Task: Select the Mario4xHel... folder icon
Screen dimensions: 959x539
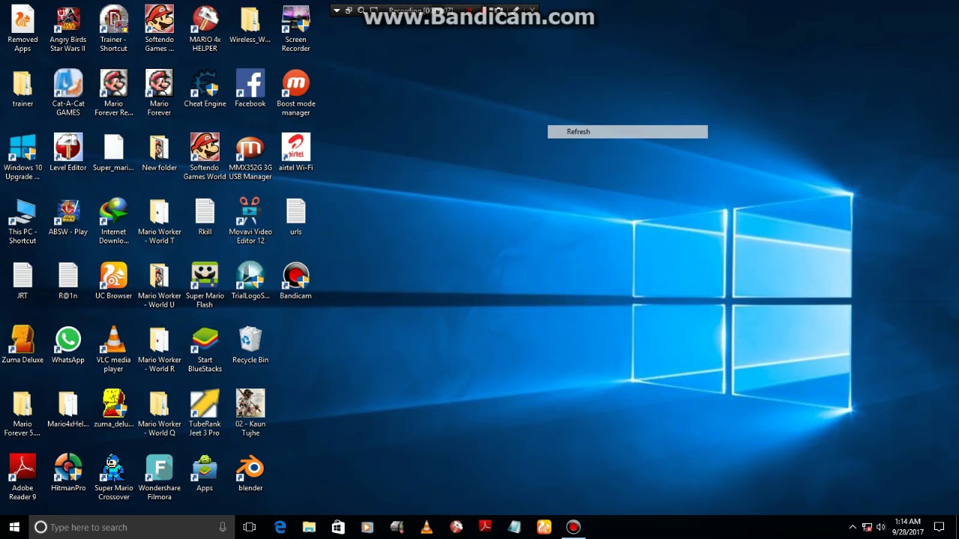Action: (x=68, y=410)
